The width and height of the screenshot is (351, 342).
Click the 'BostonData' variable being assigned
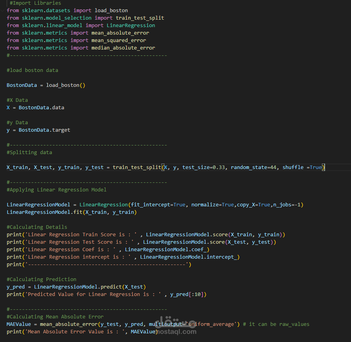coord(22,85)
